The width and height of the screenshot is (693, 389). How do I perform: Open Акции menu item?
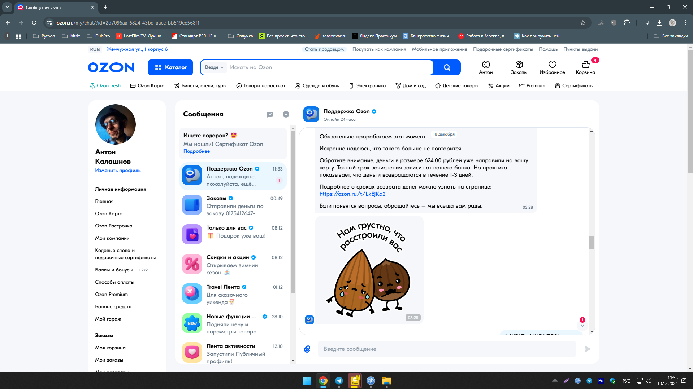[x=499, y=86]
